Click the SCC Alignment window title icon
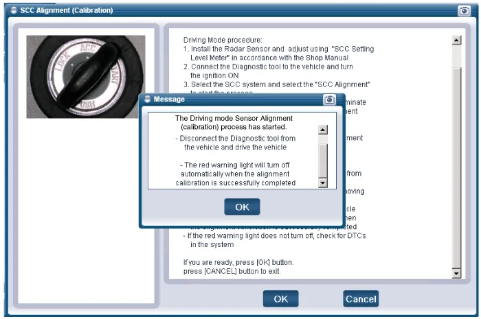This screenshot has width=481, height=319. pos(13,11)
